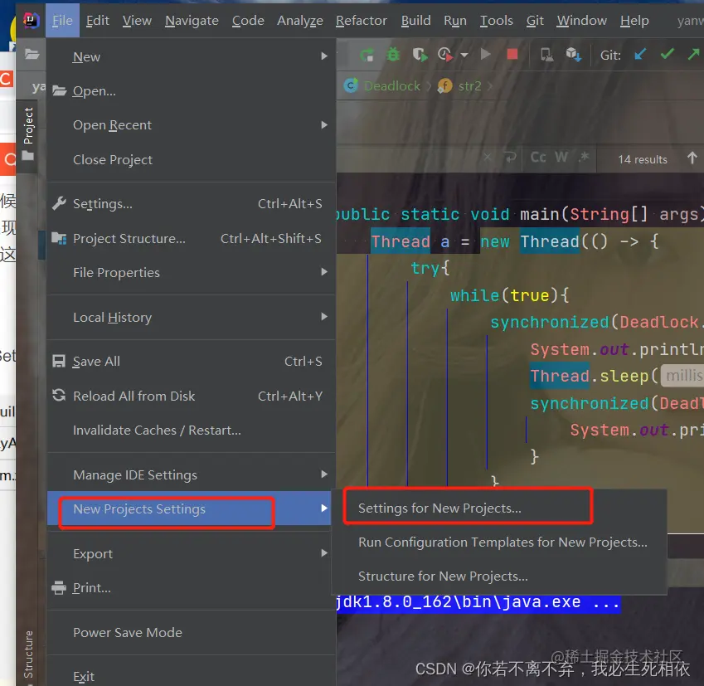Click the SDK manager cube icon
The height and width of the screenshot is (686, 704).
[573, 55]
